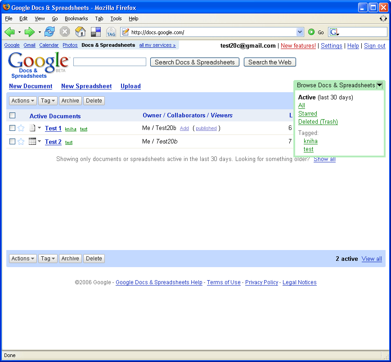This screenshot has height=362, width=391.
Task: Open the bottom Tag dropdown
Action: pyautogui.click(x=48, y=259)
